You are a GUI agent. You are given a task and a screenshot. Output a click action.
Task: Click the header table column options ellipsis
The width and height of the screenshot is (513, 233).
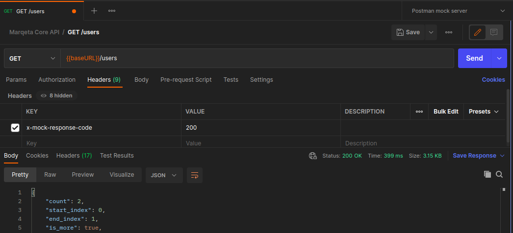coord(419,112)
